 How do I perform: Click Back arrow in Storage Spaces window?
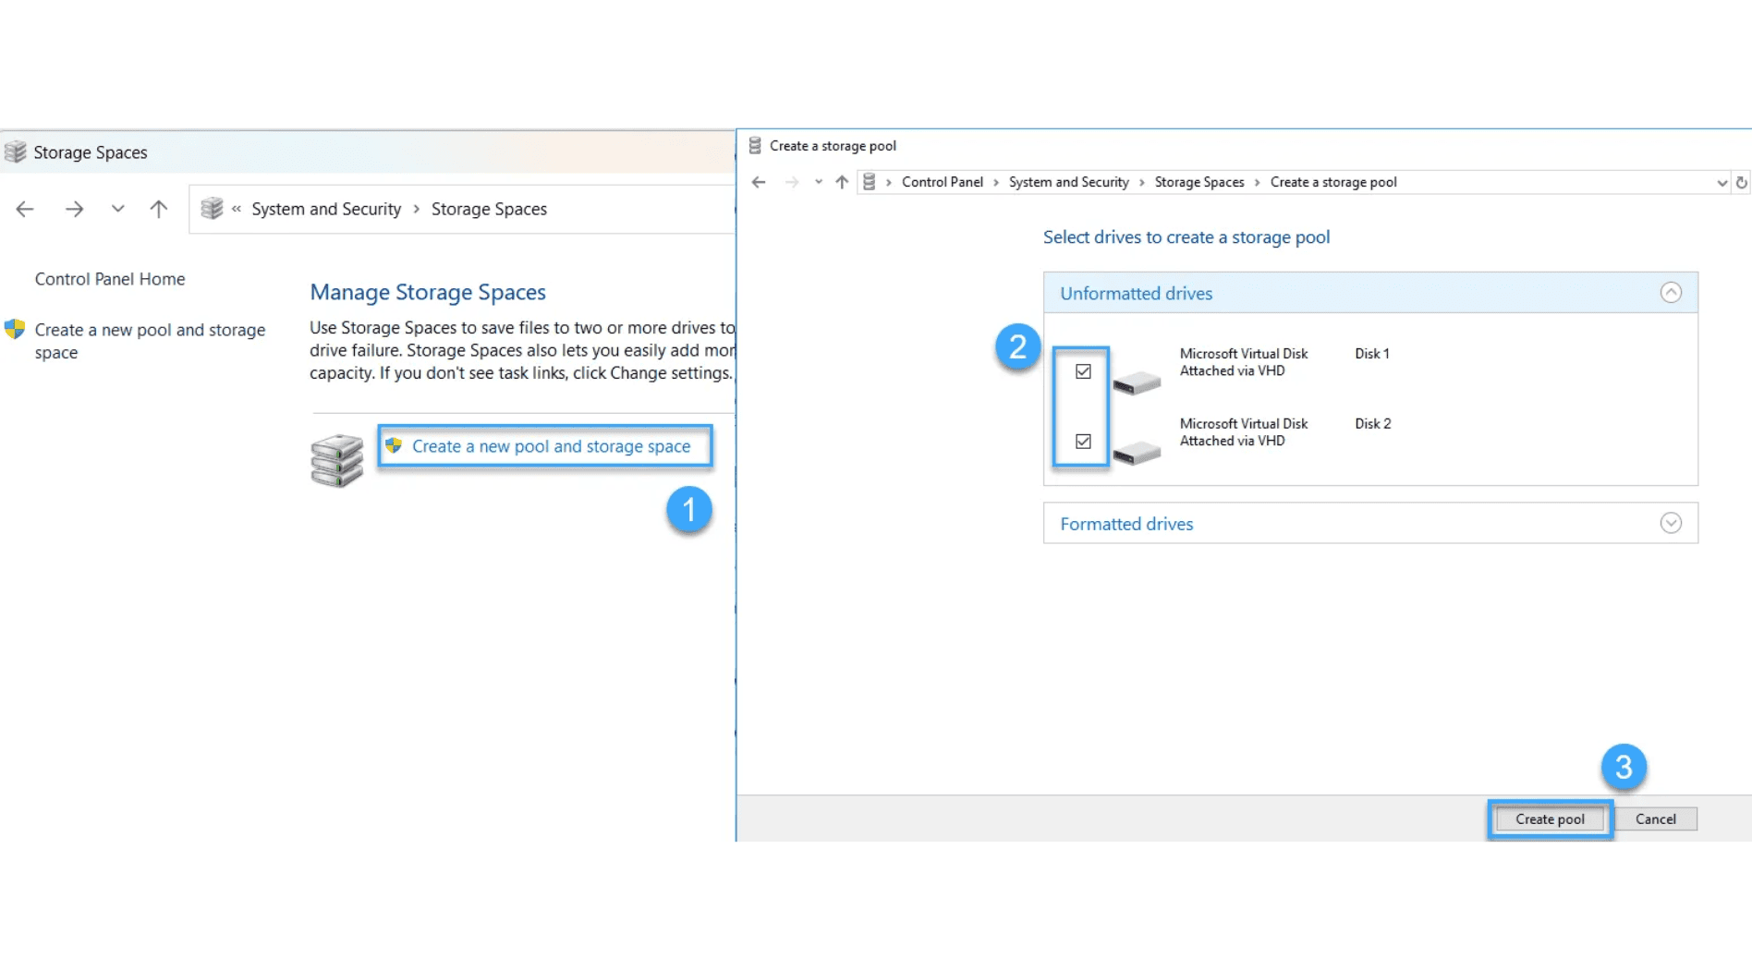(x=25, y=210)
